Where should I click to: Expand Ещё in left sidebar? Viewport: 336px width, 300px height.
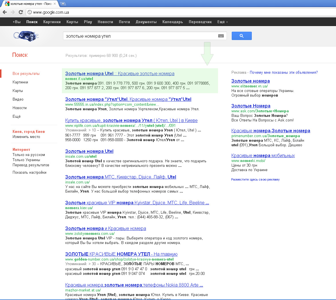pos(17,116)
